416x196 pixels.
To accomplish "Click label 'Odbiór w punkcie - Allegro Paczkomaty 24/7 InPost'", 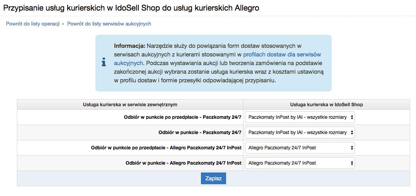I will (183, 163).
